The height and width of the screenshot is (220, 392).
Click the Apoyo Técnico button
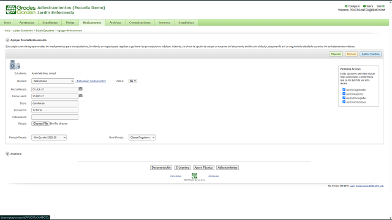[203, 167]
